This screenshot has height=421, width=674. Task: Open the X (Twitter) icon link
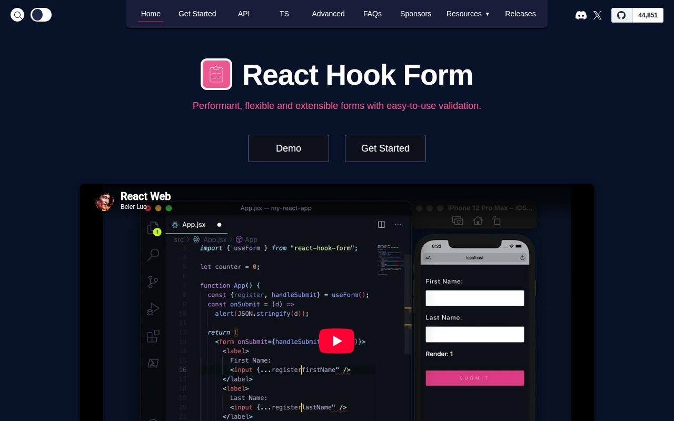598,15
